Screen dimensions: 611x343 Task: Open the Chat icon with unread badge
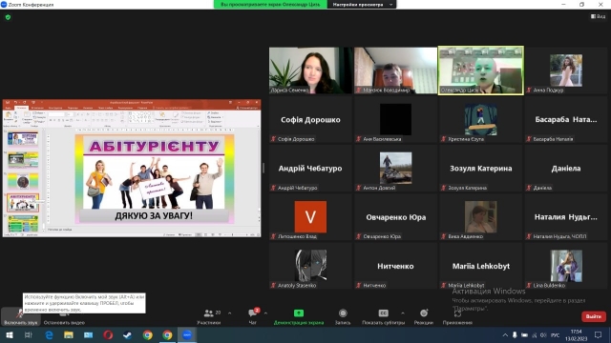click(x=252, y=313)
